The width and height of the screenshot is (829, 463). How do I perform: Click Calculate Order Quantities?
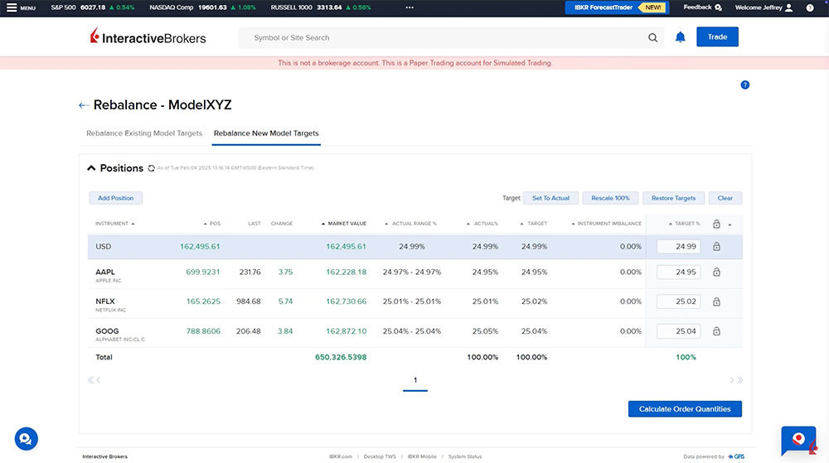tap(686, 409)
